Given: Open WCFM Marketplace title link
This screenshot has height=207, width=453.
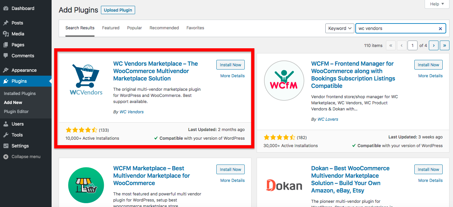Looking at the screenshot, I should (x=152, y=176).
